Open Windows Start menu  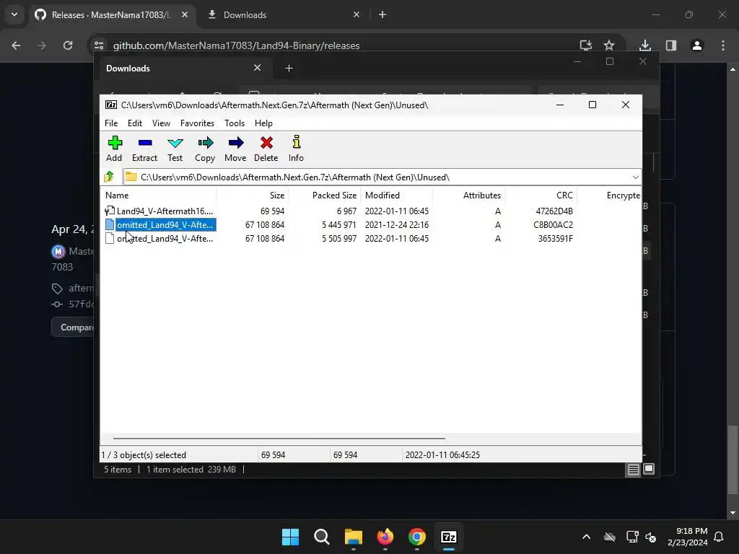coord(290,537)
